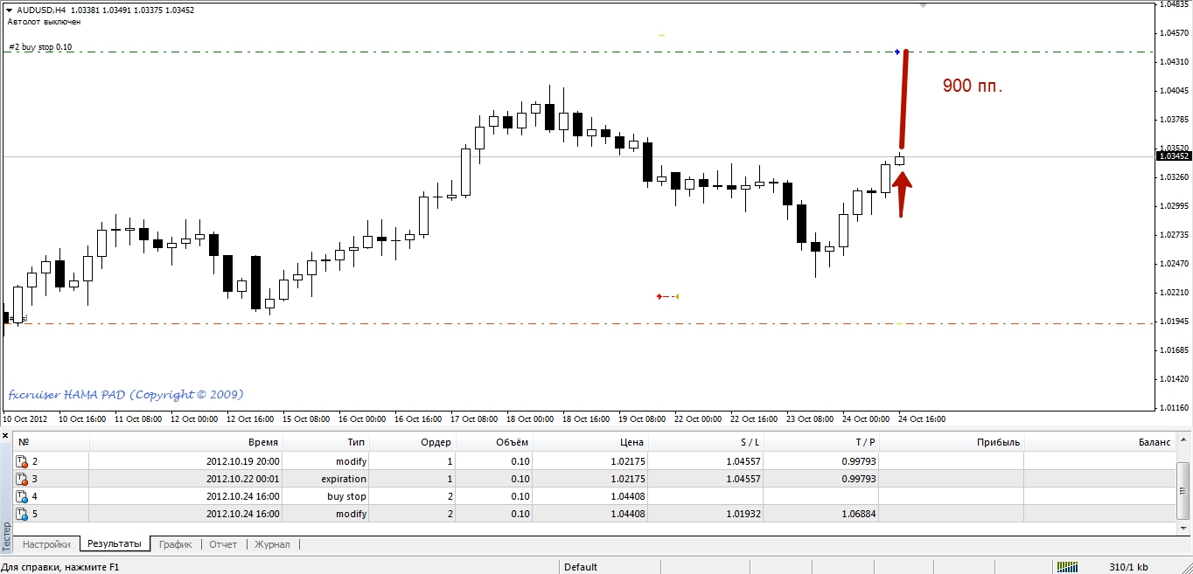Click the blue order icon in row 4
Screen dimensions: 1193x574
(22, 496)
